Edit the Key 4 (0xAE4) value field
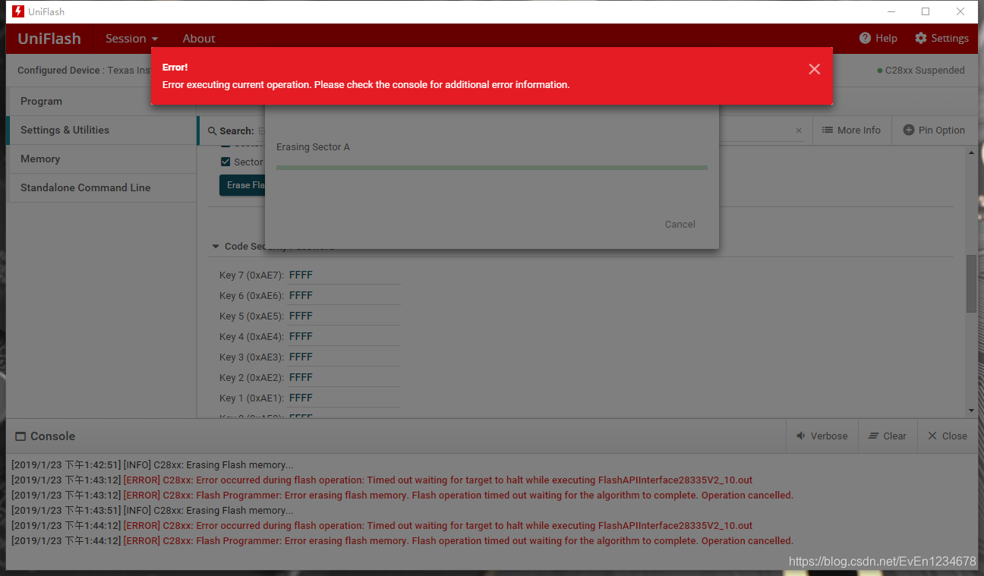The height and width of the screenshot is (576, 984). coord(344,336)
